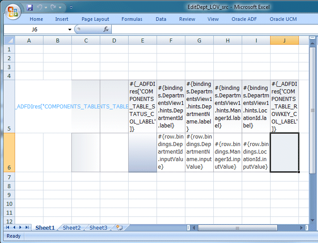The width and height of the screenshot is (318, 243).
Task: Select column G header
Action: 199,40
